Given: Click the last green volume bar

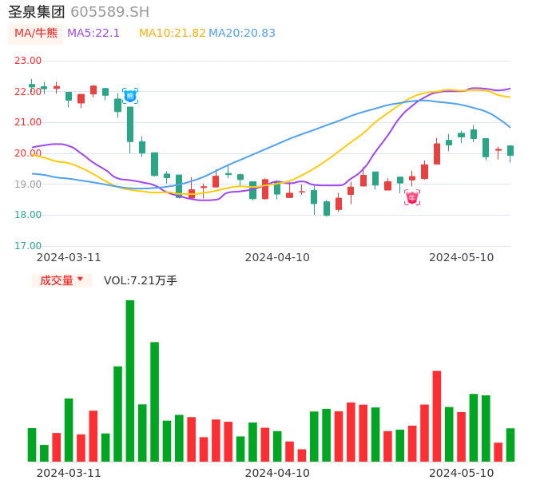Looking at the screenshot, I should 510,445.
